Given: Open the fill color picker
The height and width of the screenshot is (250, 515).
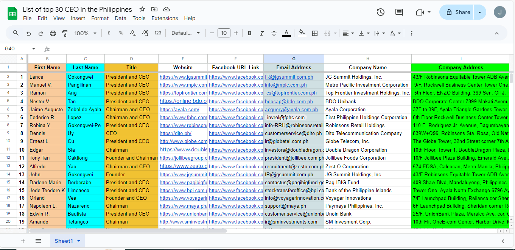Looking at the screenshot, I should [302, 33].
